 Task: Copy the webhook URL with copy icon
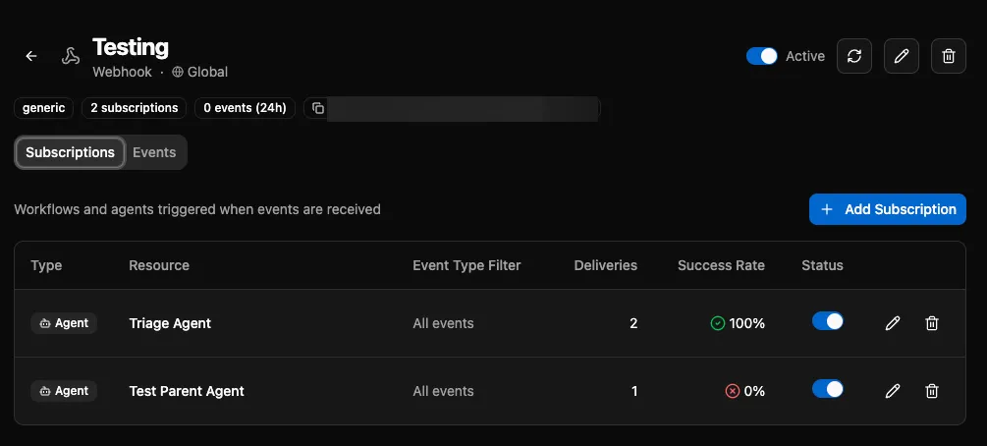click(317, 108)
